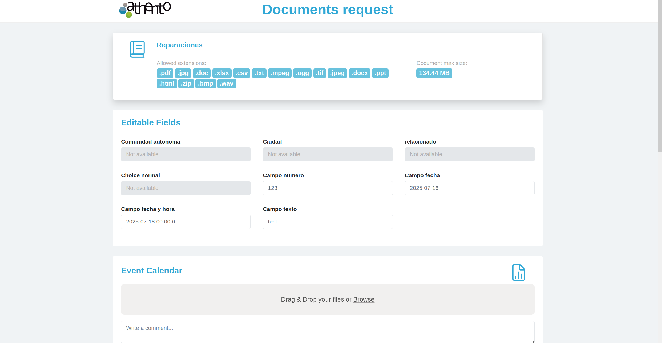Select the Campo fecha y hora field
662x343 pixels.
click(186, 222)
